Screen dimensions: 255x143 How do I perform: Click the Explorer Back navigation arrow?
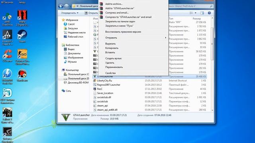pos(61,6)
